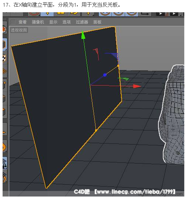Click render to picture viewer icon
Image resolution: width=185 pixels, height=198 pixels.
174,14
